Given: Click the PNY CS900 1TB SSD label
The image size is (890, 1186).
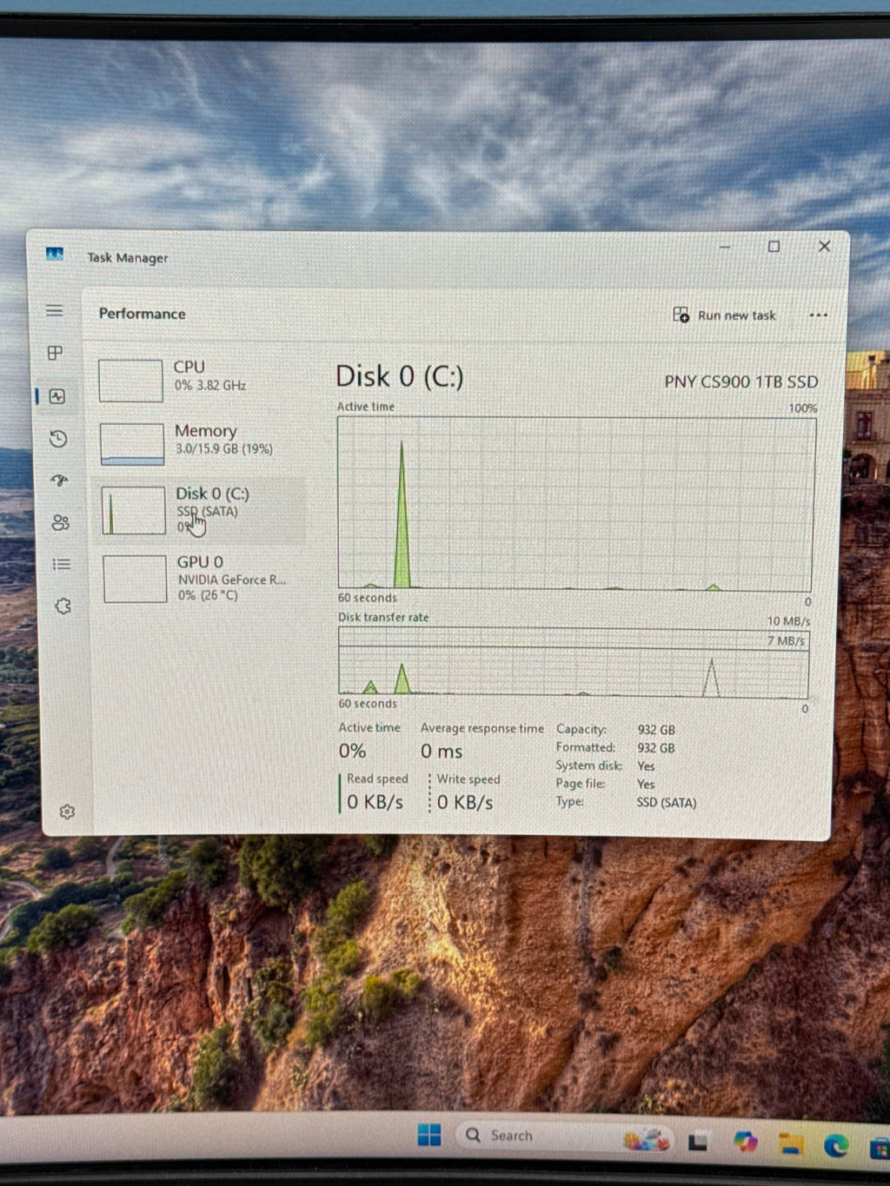Looking at the screenshot, I should pyautogui.click(x=741, y=381).
